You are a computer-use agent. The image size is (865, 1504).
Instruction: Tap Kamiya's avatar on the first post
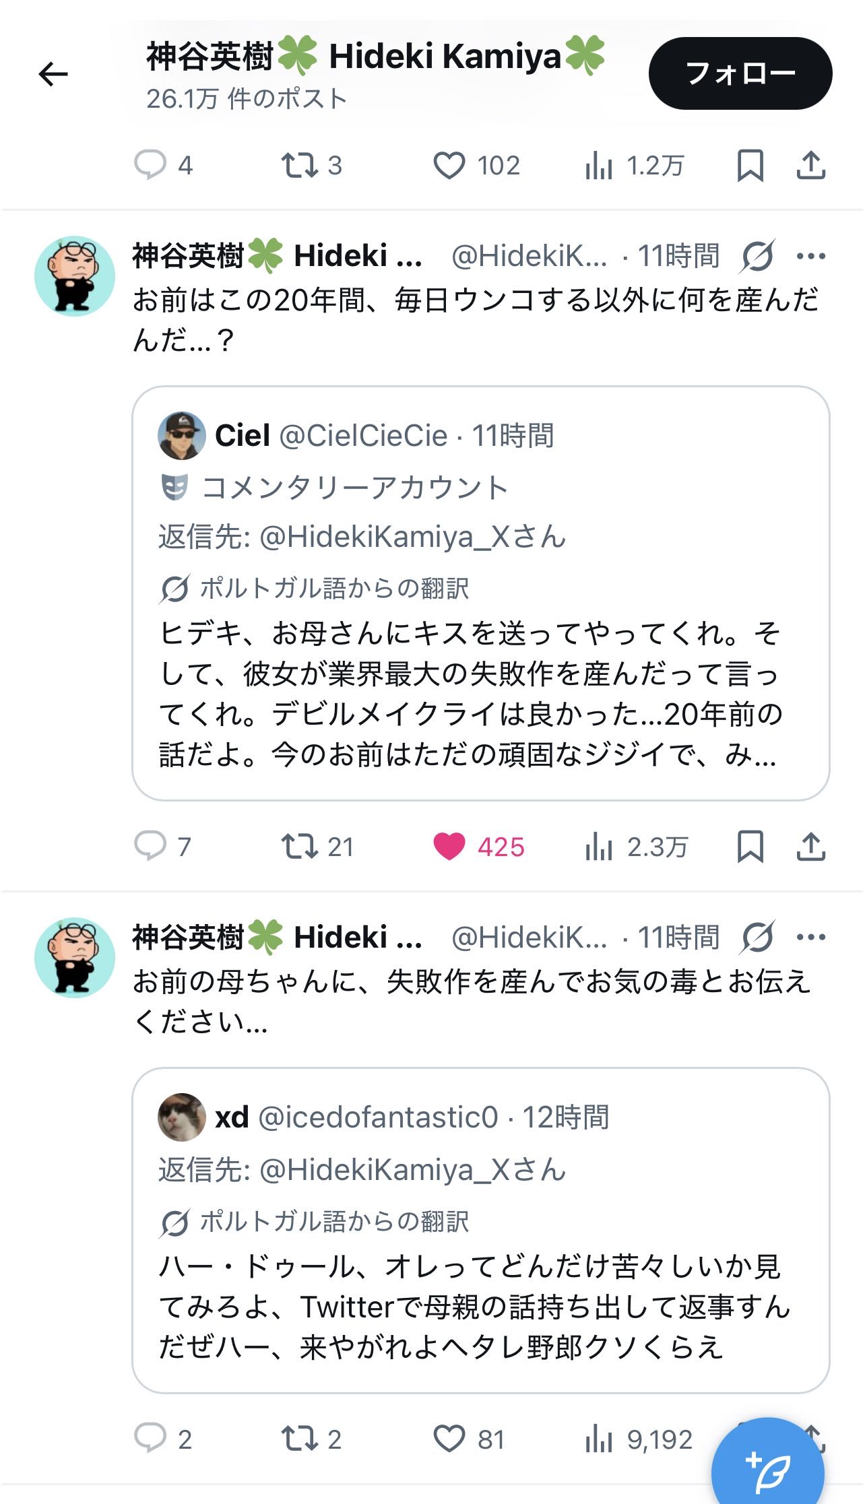(75, 276)
